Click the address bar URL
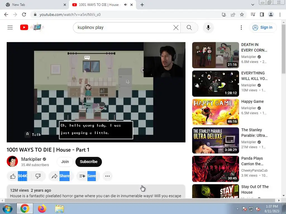 [70, 14]
